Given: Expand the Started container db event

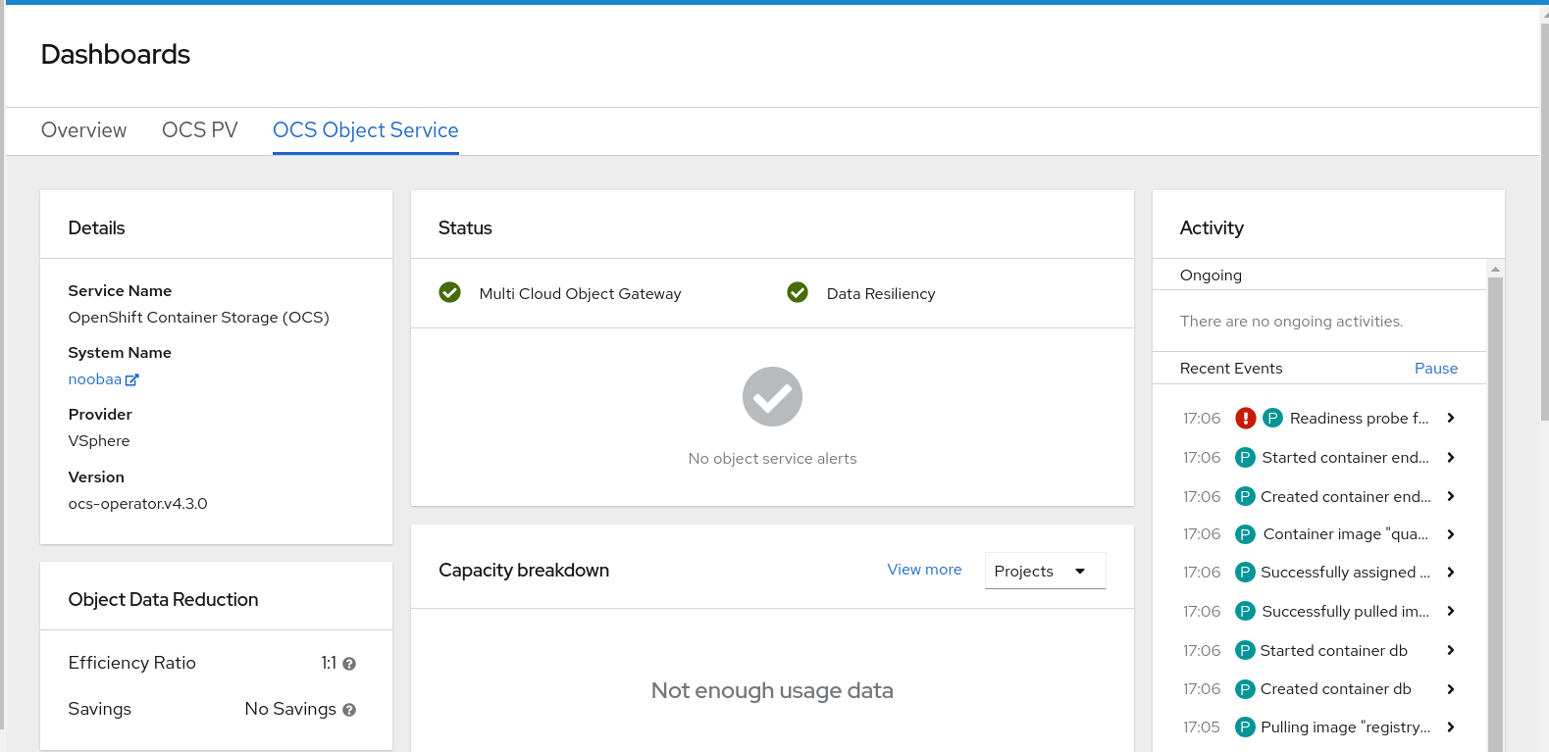Looking at the screenshot, I should coord(1451,650).
